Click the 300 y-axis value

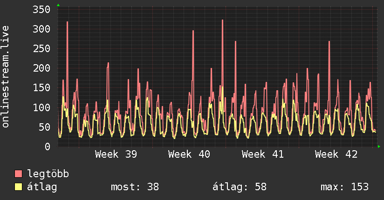[x=41, y=29]
